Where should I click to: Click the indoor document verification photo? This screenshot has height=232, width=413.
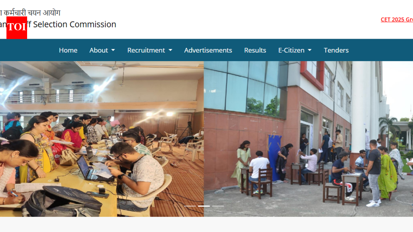coord(102,139)
